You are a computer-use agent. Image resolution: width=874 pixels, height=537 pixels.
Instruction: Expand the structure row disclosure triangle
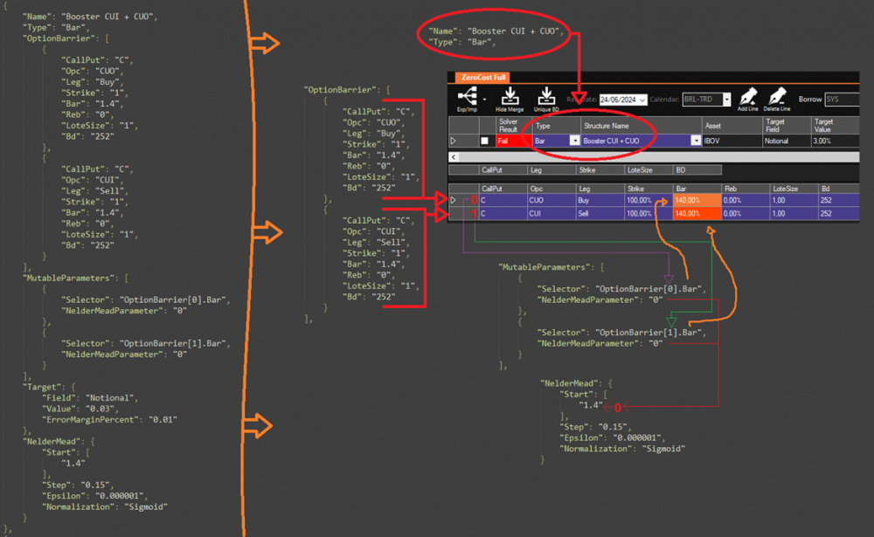click(x=453, y=141)
